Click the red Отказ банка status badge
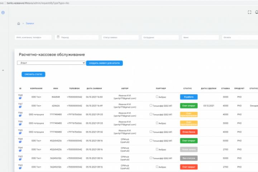Viewport: 258px width, 172px height. tap(189, 132)
